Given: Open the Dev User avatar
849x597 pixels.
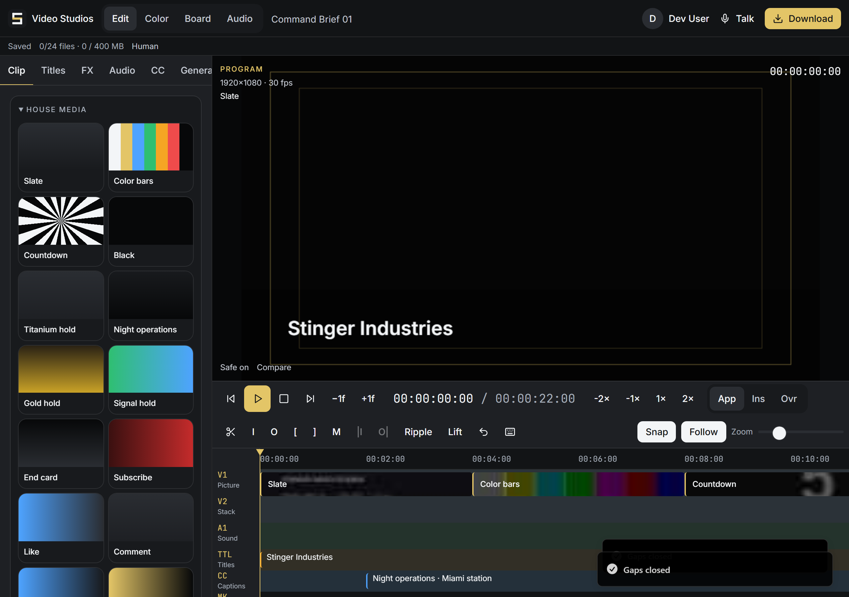Looking at the screenshot, I should coord(653,19).
